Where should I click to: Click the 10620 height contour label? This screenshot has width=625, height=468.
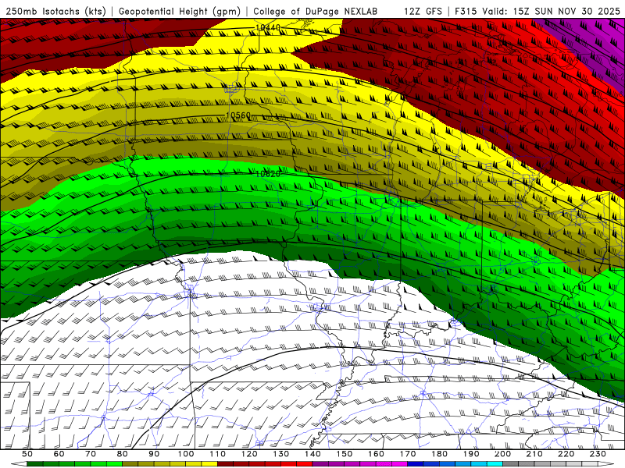click(x=267, y=173)
